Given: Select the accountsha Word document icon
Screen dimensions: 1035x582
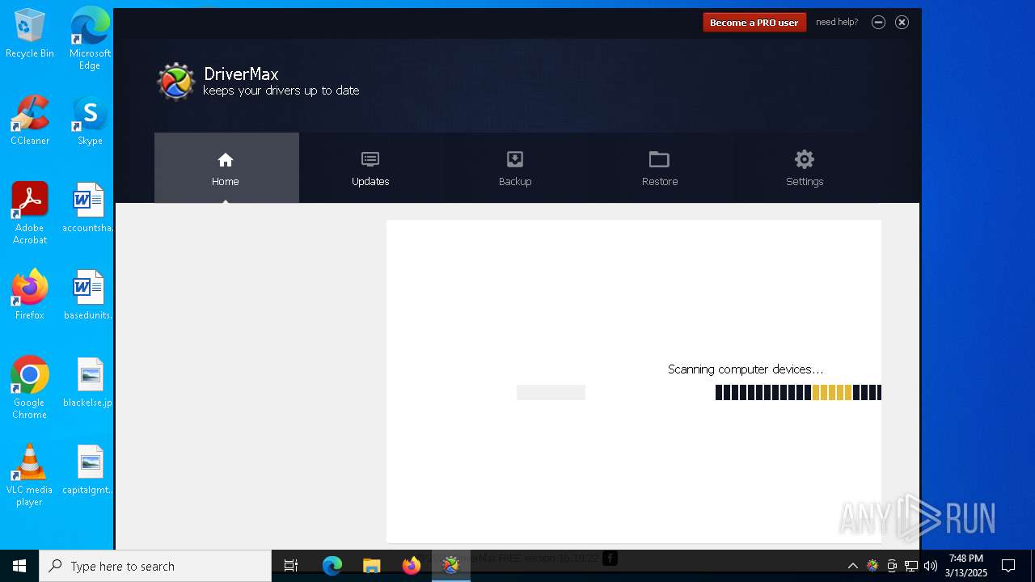Looking at the screenshot, I should click(x=88, y=209).
